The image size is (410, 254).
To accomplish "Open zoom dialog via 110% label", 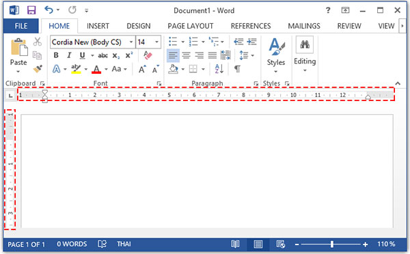I will pyautogui.click(x=386, y=244).
